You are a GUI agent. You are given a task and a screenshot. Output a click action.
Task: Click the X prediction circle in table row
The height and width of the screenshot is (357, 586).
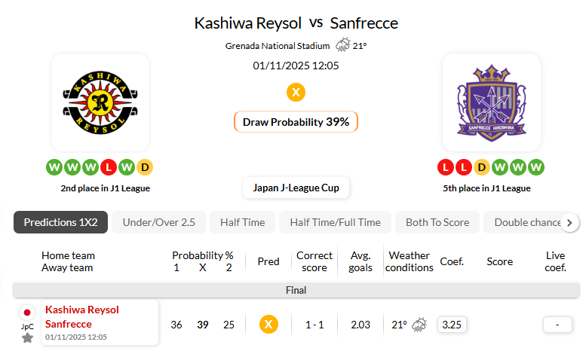point(268,325)
